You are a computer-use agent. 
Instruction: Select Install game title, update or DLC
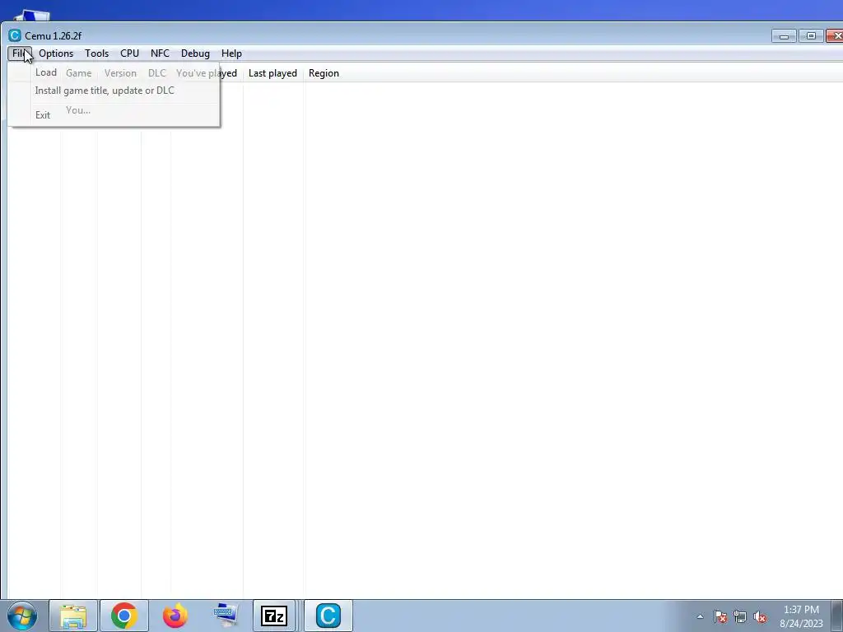click(x=114, y=91)
